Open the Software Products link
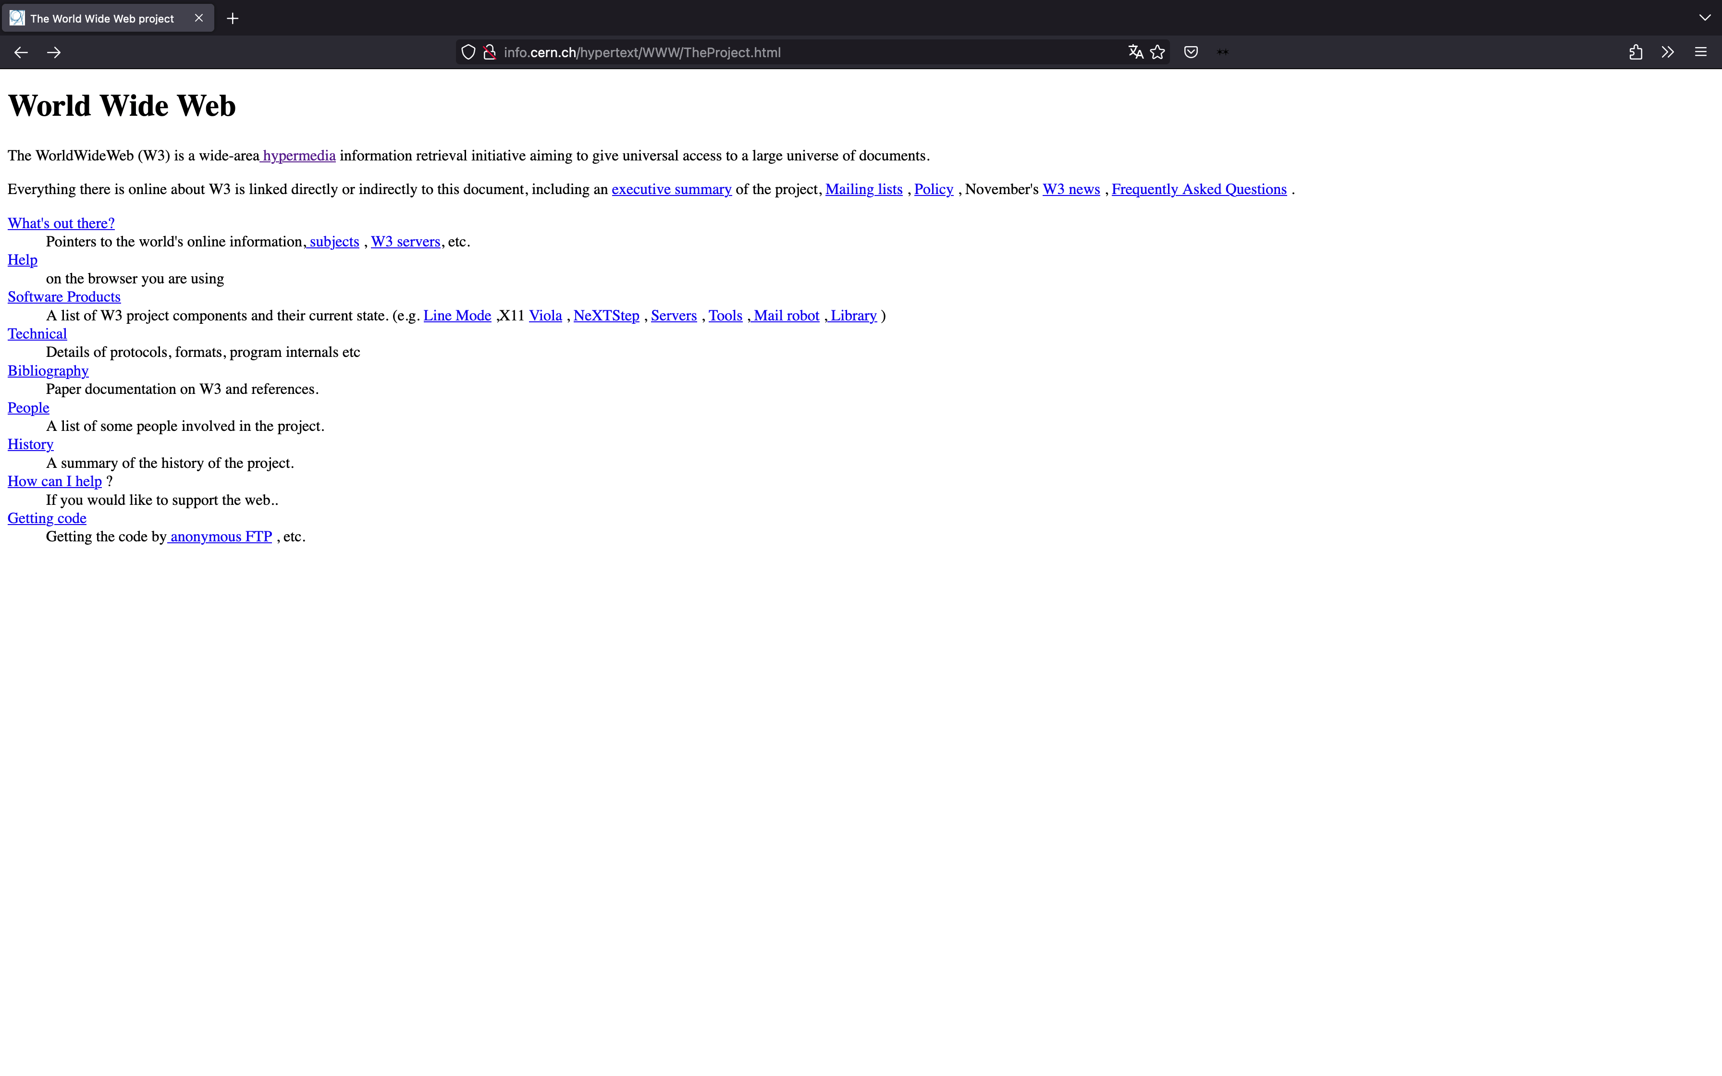Screen dimensions: 1722x1076 click(x=64, y=297)
